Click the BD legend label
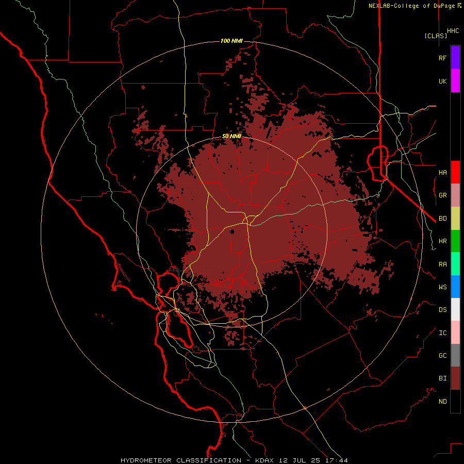Image resolution: width=464 pixels, height=464 pixels. click(442, 219)
